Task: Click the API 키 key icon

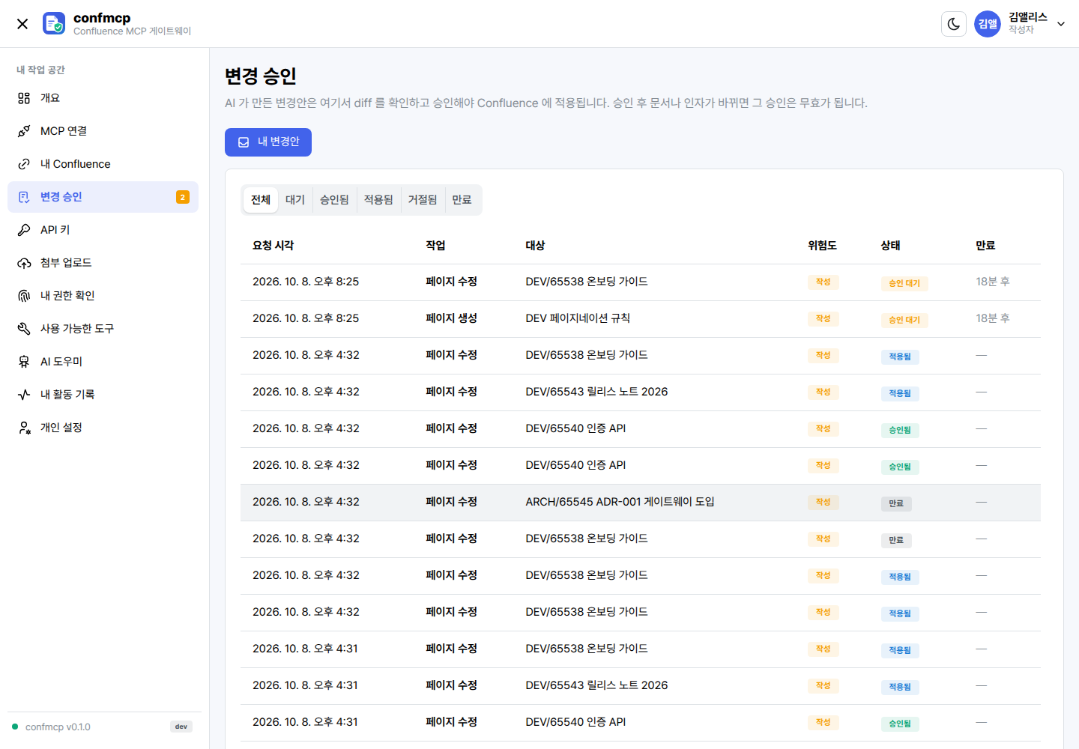Action: 24,230
